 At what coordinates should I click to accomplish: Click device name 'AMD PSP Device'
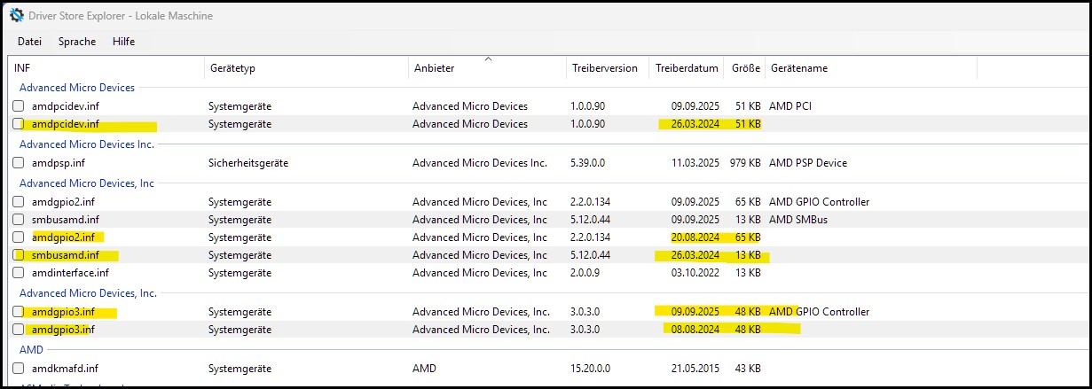[x=808, y=163]
